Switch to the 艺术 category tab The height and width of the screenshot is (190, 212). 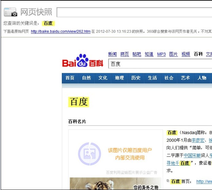pyautogui.click(x=185, y=78)
